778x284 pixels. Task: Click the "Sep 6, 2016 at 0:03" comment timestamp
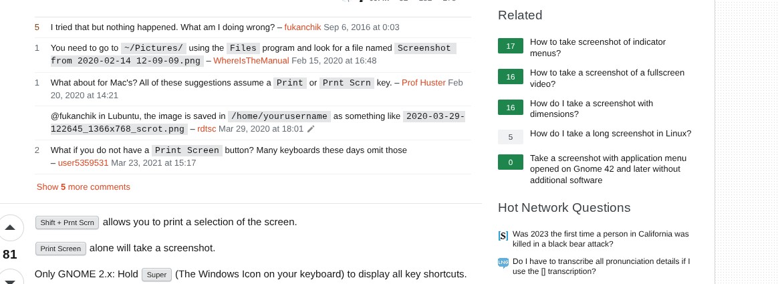click(361, 27)
